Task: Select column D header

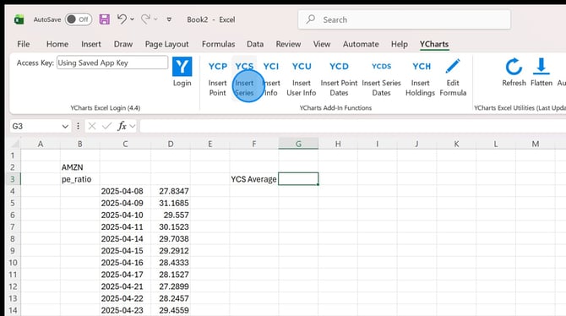Action: click(x=171, y=144)
